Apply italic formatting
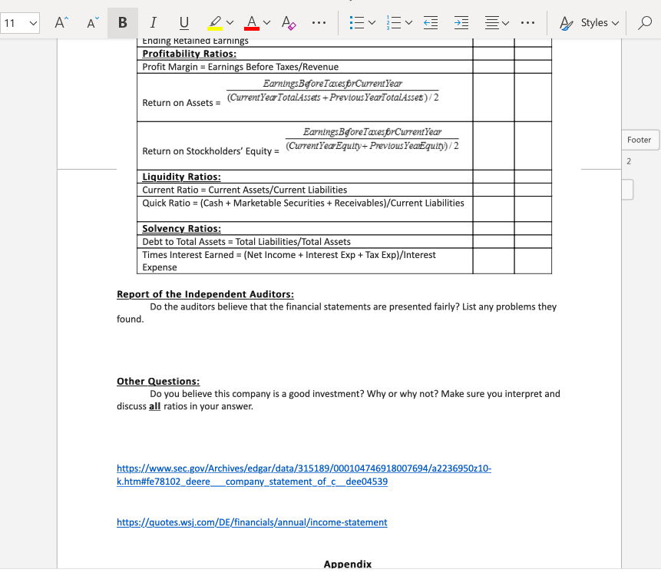This screenshot has width=661, height=576. pyautogui.click(x=153, y=22)
